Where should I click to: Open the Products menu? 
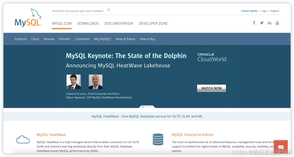21,39
